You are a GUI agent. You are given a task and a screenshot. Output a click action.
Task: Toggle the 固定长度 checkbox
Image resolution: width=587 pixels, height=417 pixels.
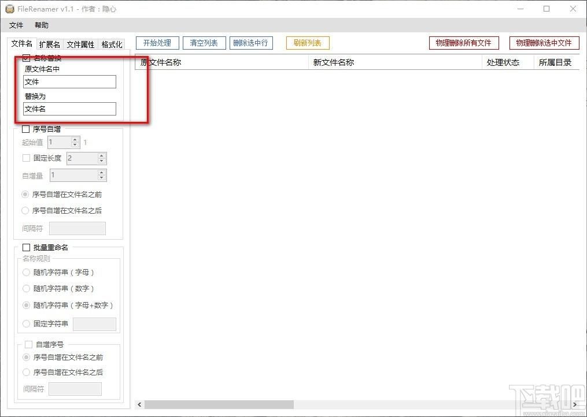click(x=26, y=158)
